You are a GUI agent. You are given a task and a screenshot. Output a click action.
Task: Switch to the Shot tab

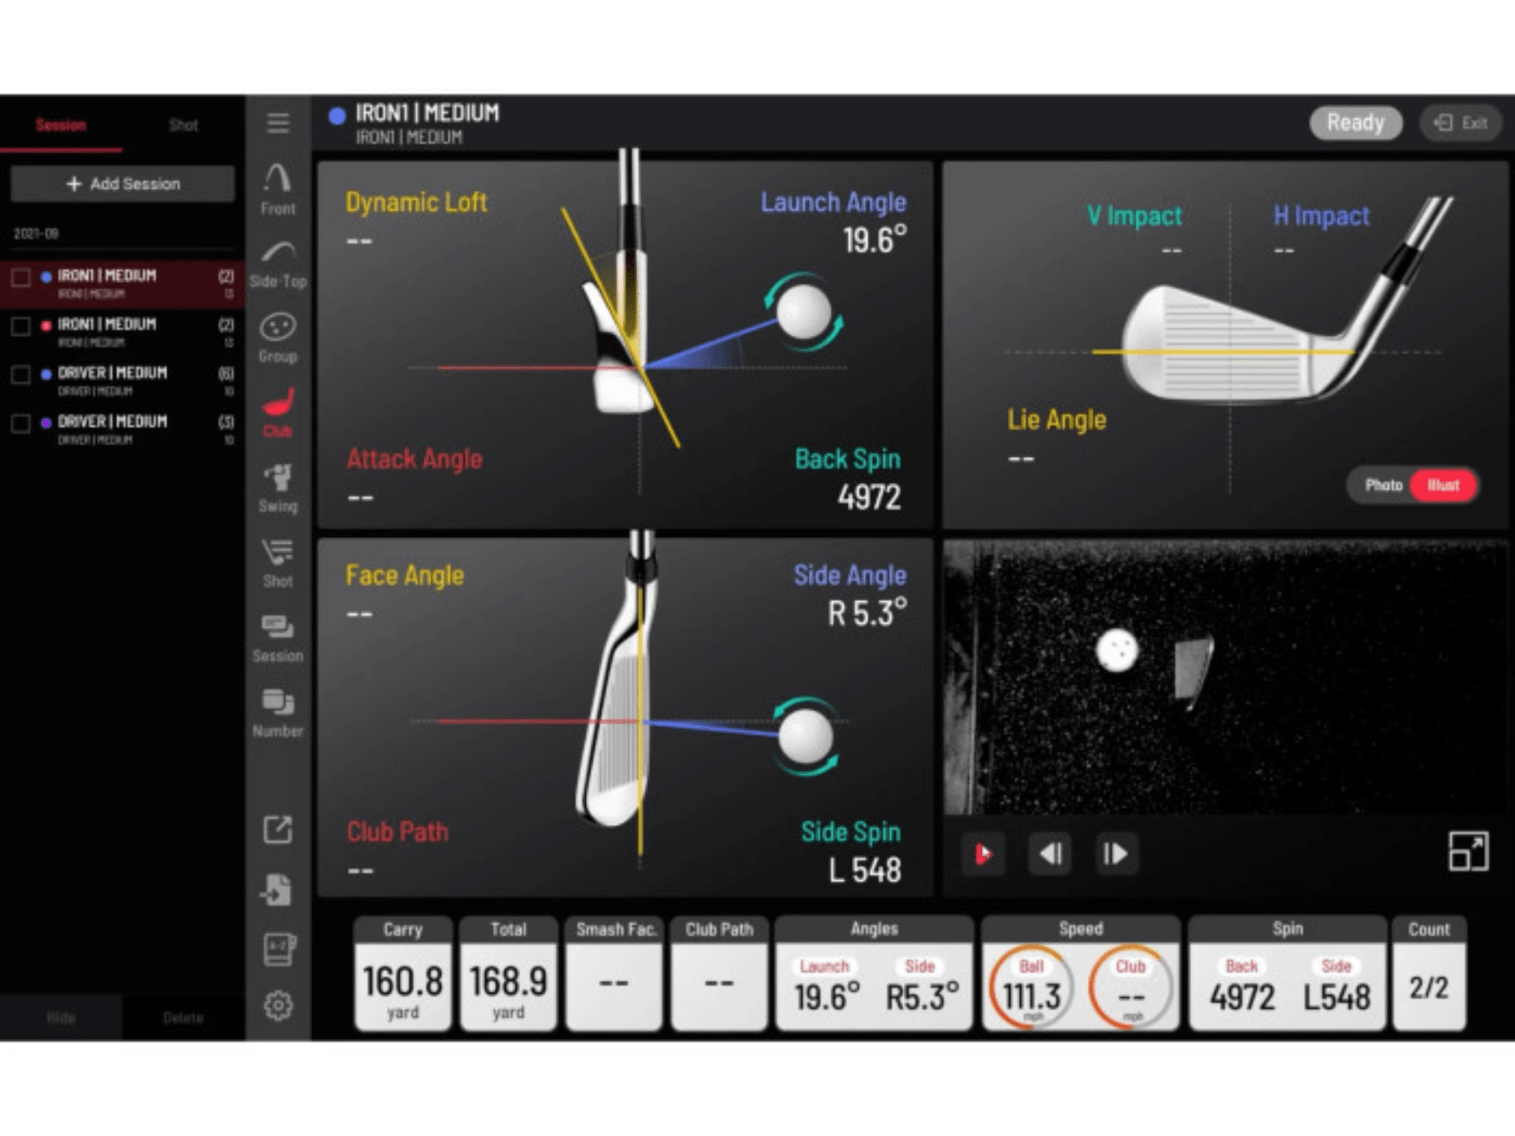point(183,125)
